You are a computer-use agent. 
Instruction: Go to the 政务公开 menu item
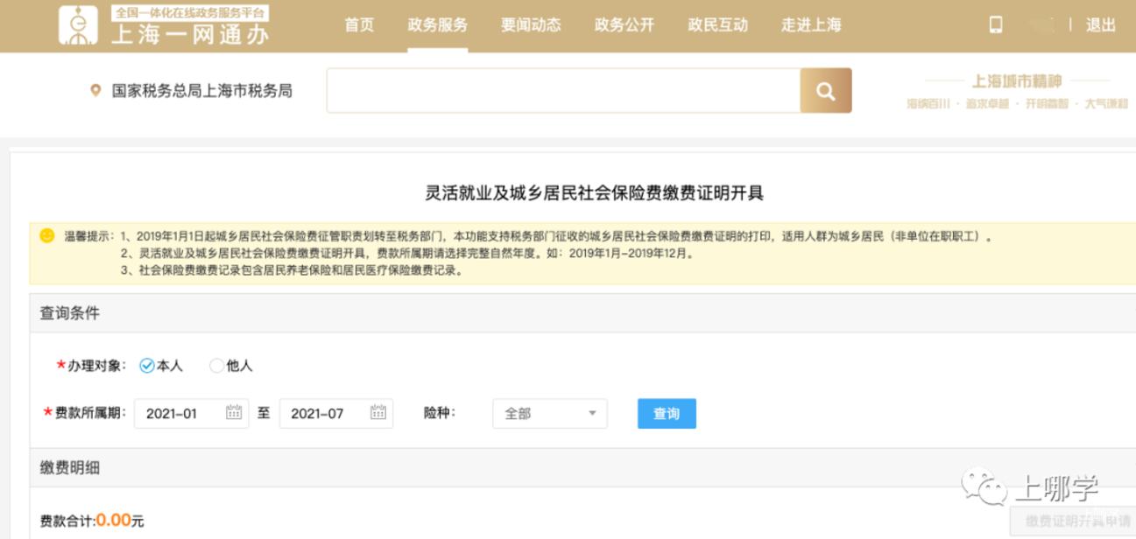coord(624,24)
